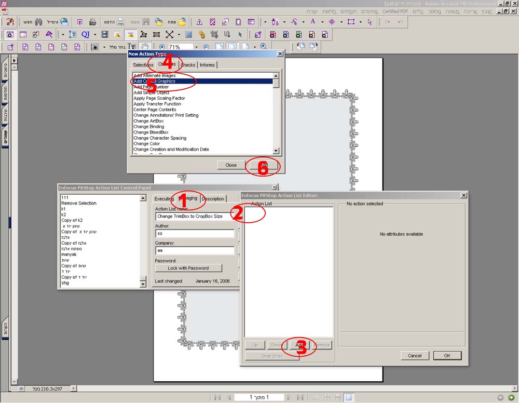Image resolution: width=519 pixels, height=403 pixels.
Task: Click the Open folder icon
Action: pyautogui.click(x=182, y=22)
